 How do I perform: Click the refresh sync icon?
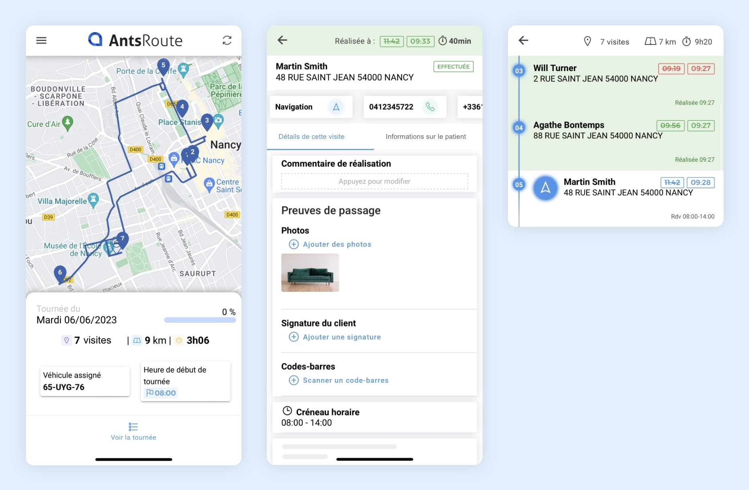pos(227,41)
